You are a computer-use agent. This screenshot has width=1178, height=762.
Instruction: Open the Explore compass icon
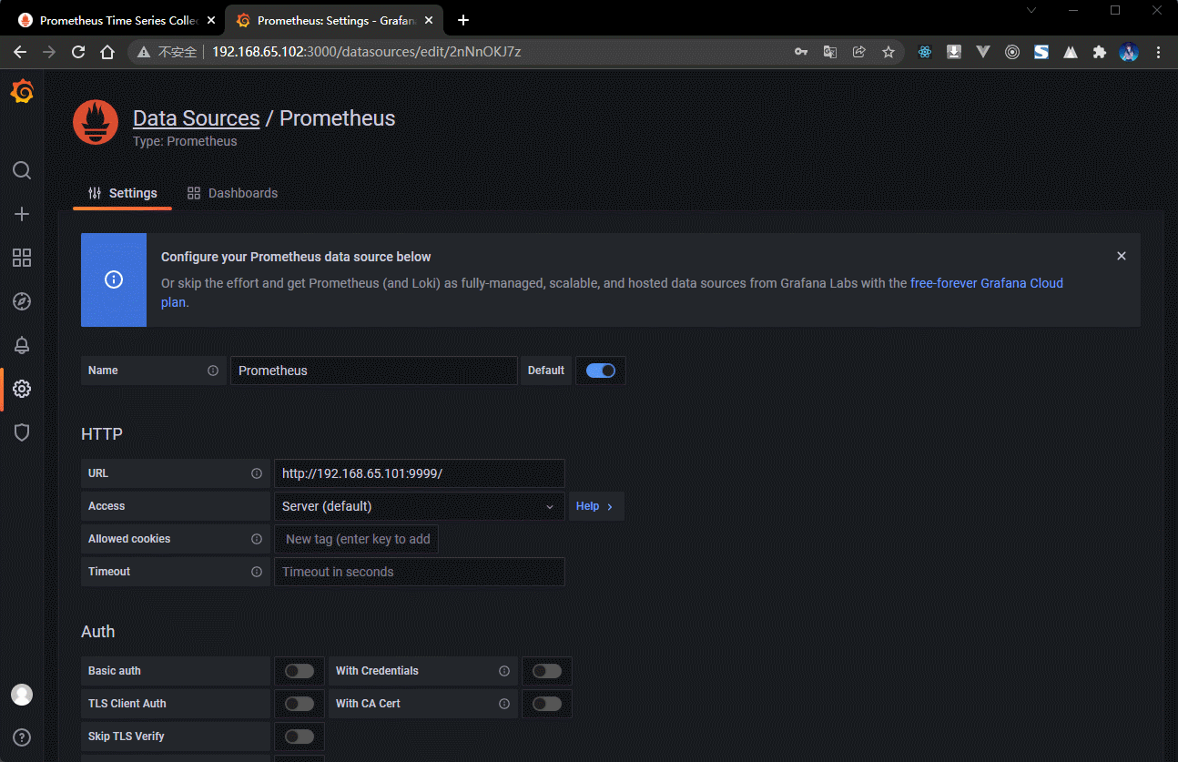tap(22, 301)
